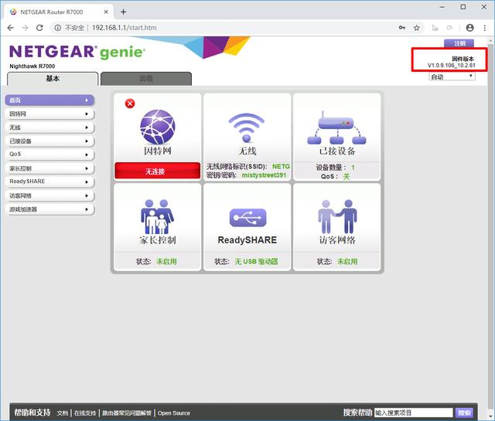This screenshot has height=421, width=495.
Task: Open the QoS sidebar menu item
Action: click(x=49, y=154)
